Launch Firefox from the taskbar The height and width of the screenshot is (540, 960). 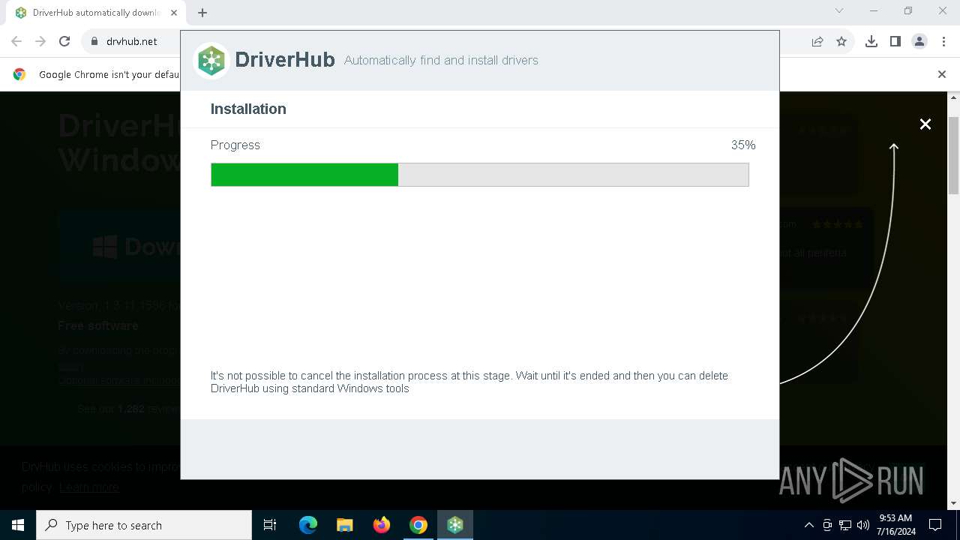[x=382, y=525]
